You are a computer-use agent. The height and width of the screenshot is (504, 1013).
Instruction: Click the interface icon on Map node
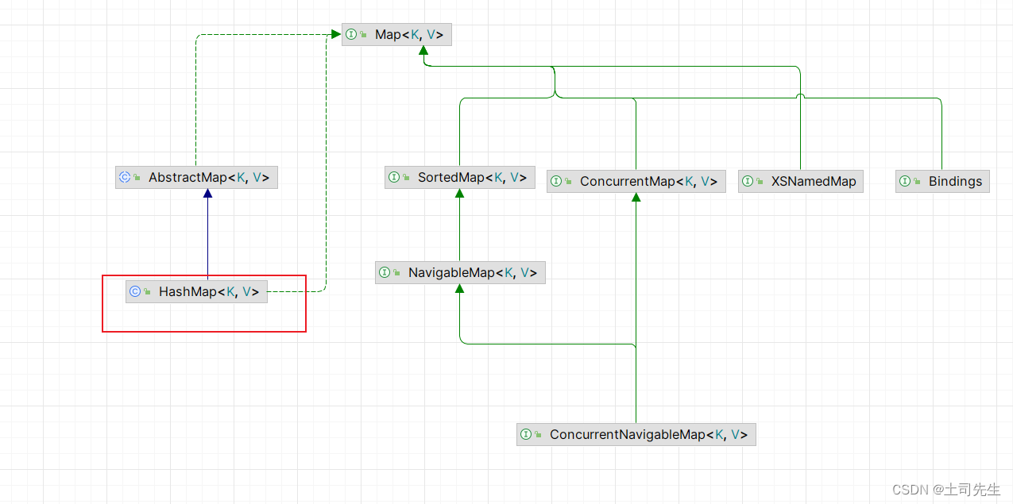click(350, 34)
